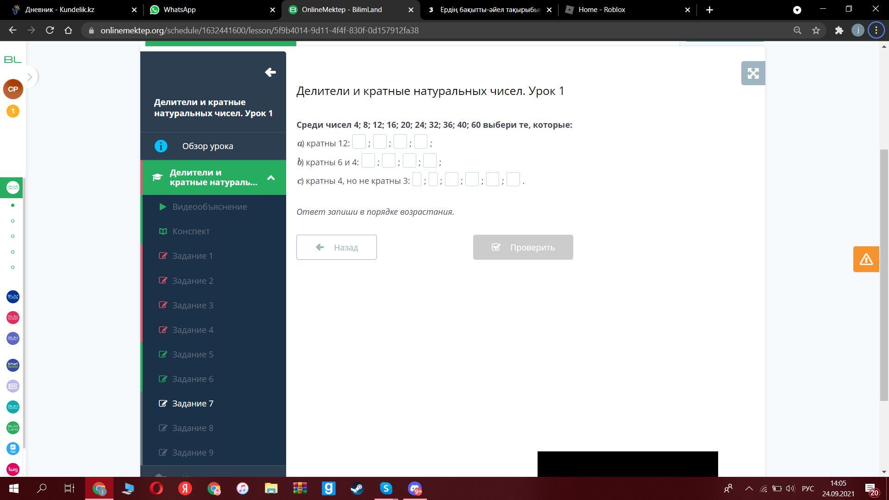This screenshot has width=889, height=500.
Task: Open Задание 8 in lesson menu
Action: click(193, 428)
